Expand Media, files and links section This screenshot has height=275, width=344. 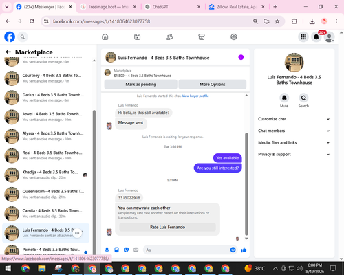click(x=294, y=142)
